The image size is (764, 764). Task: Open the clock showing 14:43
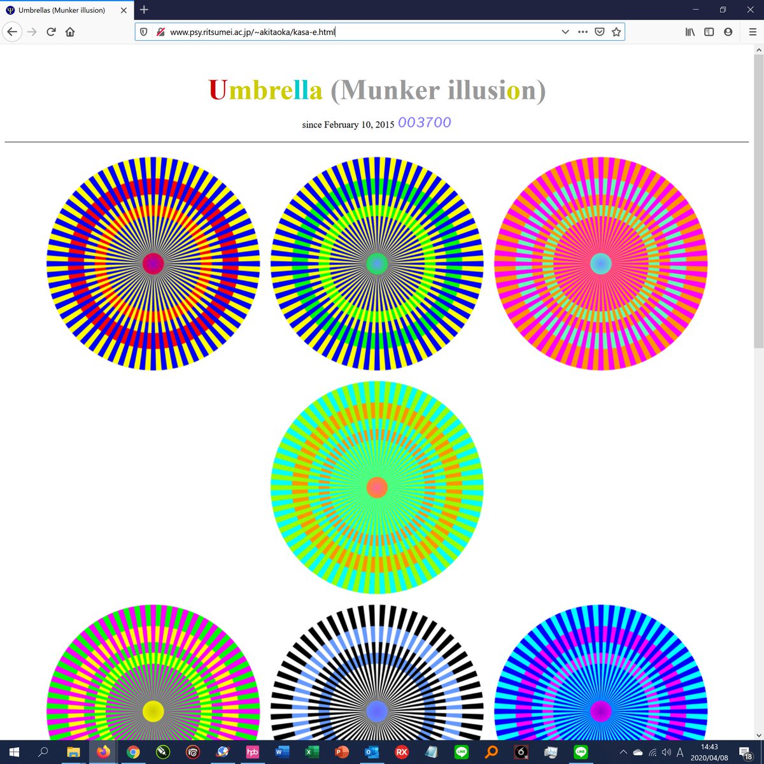(709, 753)
